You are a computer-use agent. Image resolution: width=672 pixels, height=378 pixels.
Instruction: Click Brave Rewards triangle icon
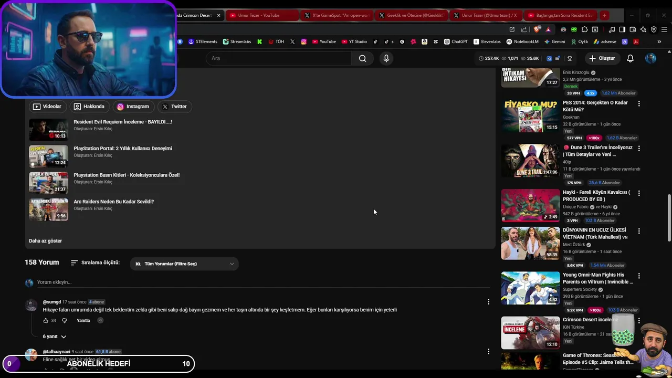(548, 29)
